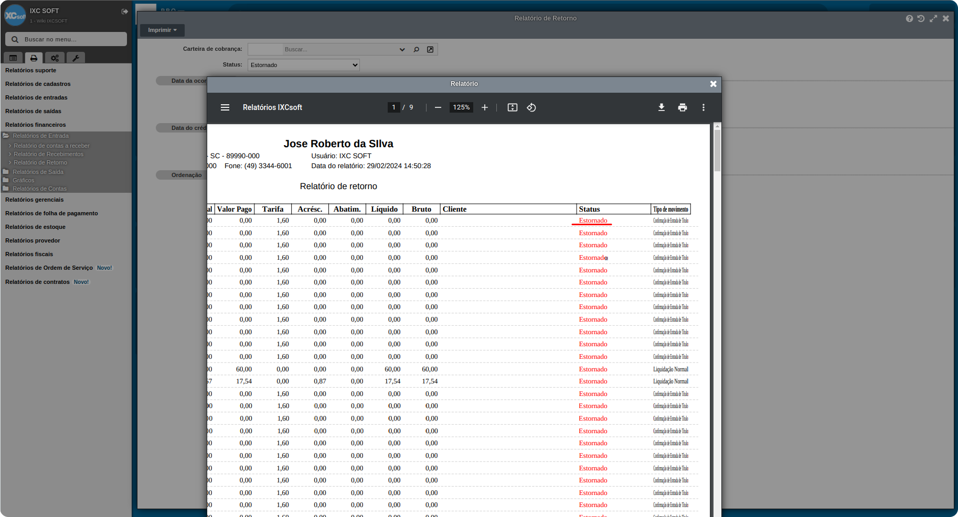Click history icon in Relatório de Retorno window
This screenshot has width=958, height=517.
[x=921, y=18]
